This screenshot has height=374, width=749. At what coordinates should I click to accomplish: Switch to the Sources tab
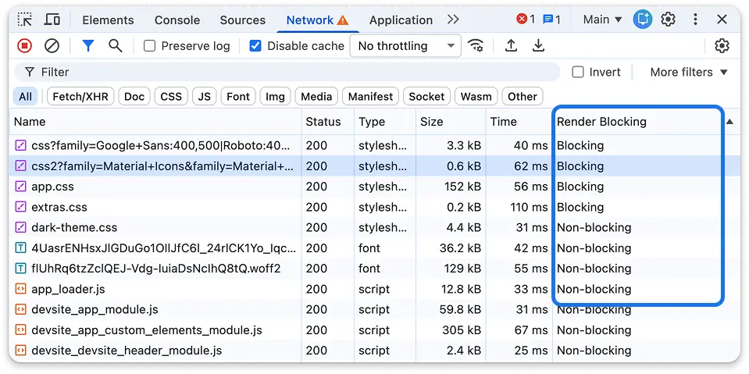[x=243, y=20]
